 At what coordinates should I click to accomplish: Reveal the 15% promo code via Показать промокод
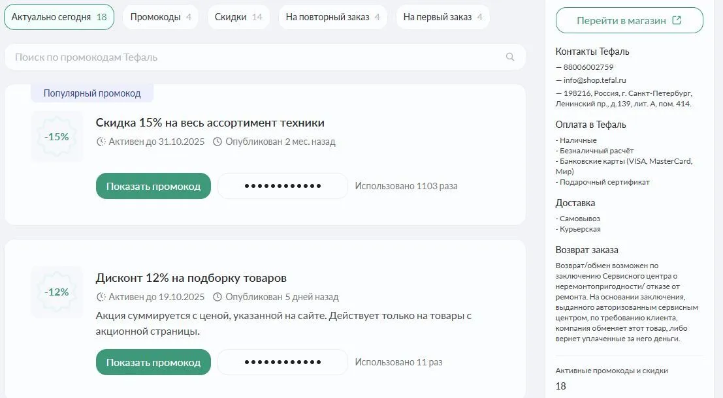(x=153, y=185)
